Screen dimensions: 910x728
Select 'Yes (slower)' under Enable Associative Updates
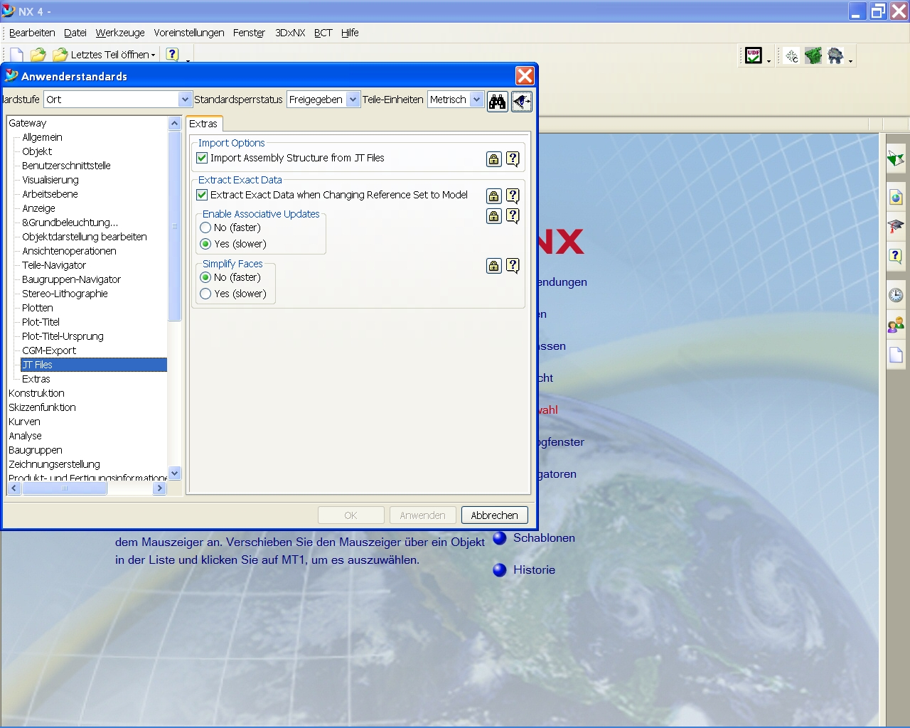(x=205, y=244)
